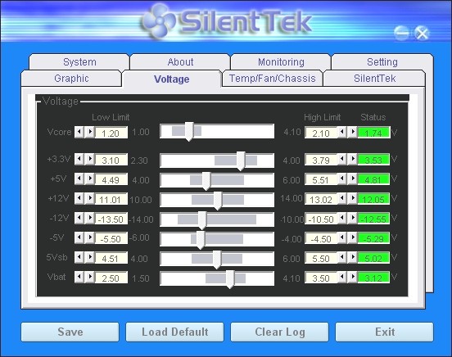The width and height of the screenshot is (452, 357).
Task: Click the Load Default button
Action: tap(174, 332)
